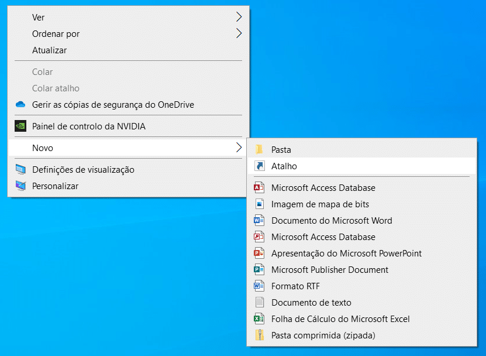This screenshot has width=486, height=356.
Task: Click the PowerPoint presentation icon
Action: point(259,254)
